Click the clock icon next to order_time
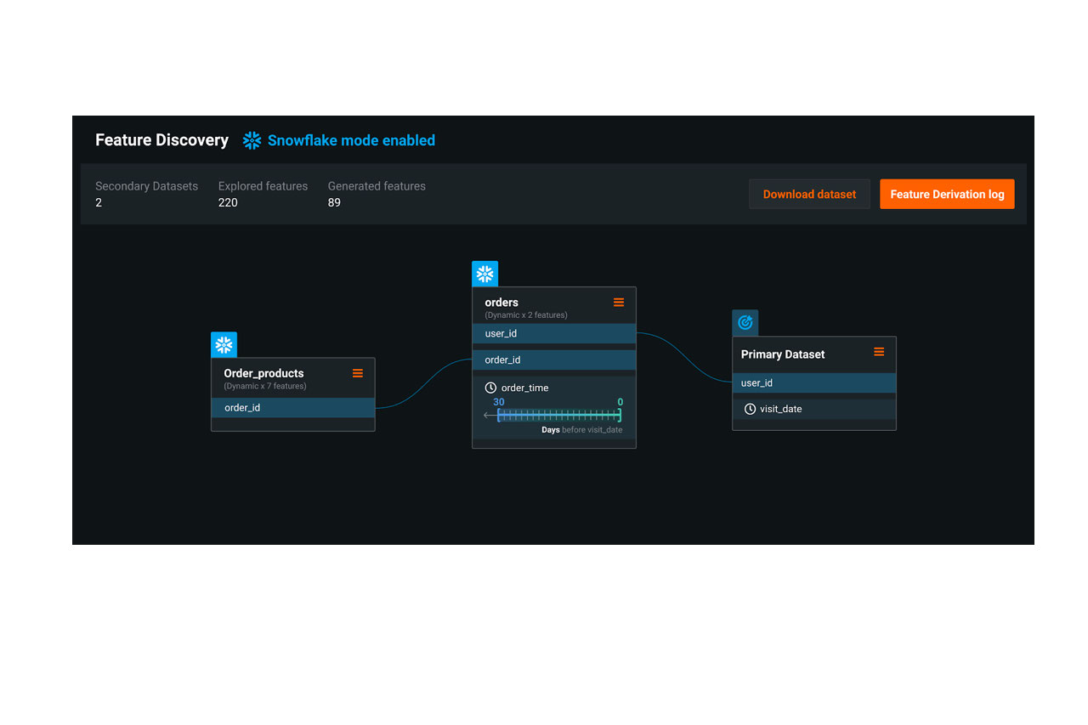 [x=490, y=388]
